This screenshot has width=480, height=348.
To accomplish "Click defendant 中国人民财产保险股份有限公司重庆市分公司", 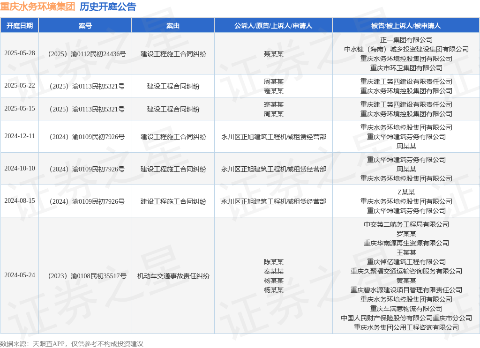I will 406,318.
